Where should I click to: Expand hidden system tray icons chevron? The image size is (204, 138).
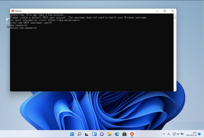click(164, 134)
